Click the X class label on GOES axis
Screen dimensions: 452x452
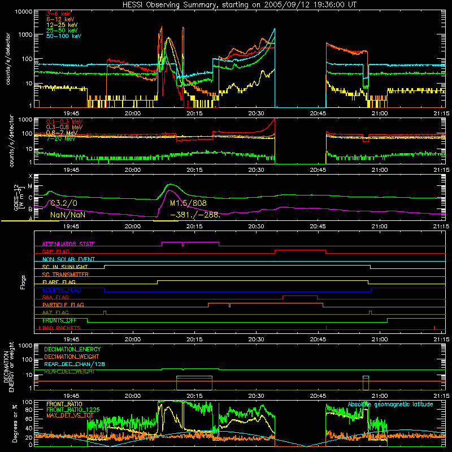click(x=31, y=176)
